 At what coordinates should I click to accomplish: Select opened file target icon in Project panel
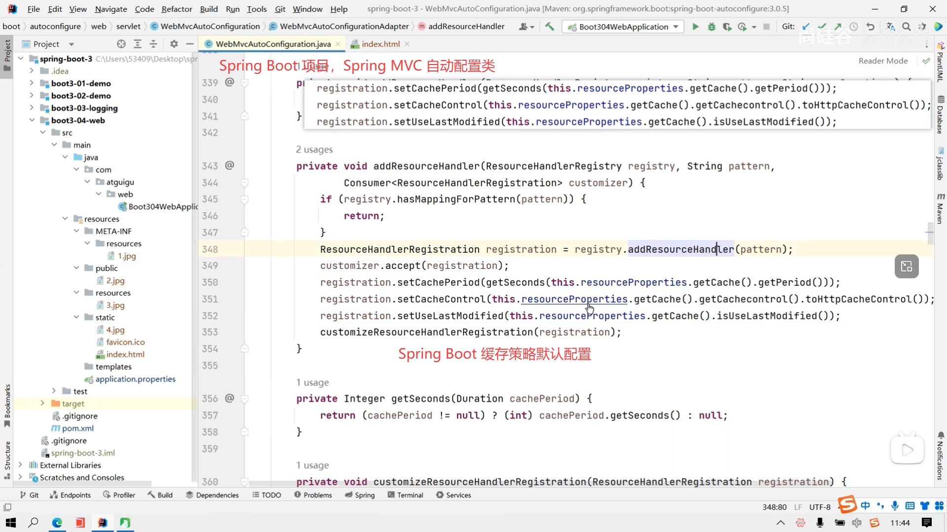pos(121,44)
